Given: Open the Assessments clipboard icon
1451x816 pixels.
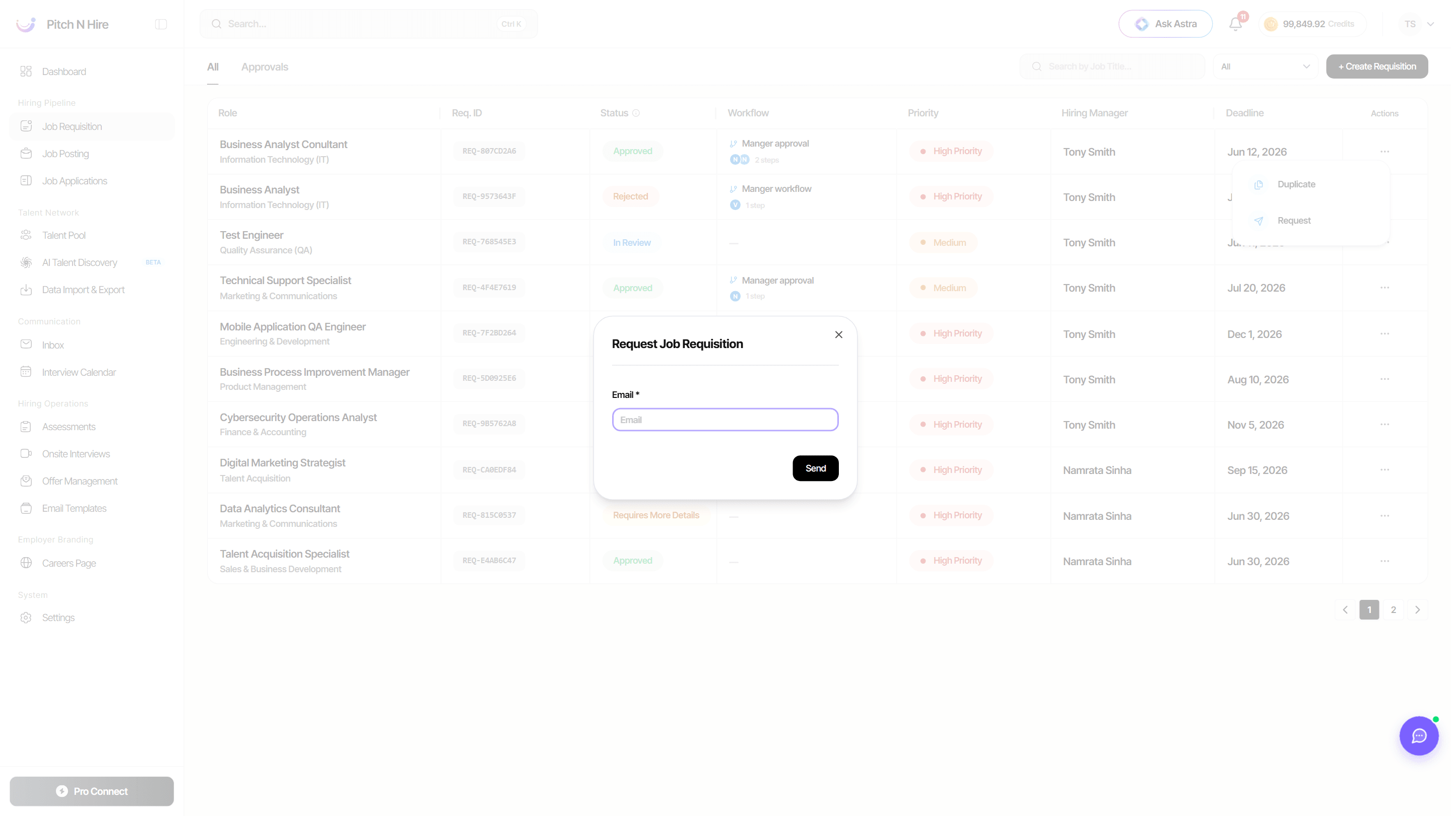Looking at the screenshot, I should (x=26, y=426).
